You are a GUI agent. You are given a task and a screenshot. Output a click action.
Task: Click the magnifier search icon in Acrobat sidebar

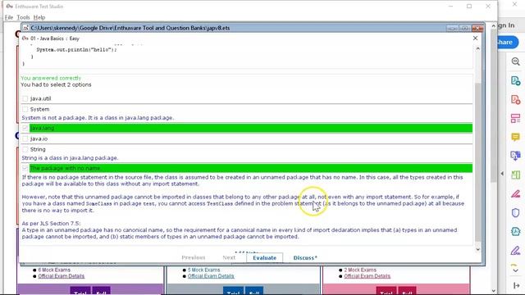click(516, 61)
